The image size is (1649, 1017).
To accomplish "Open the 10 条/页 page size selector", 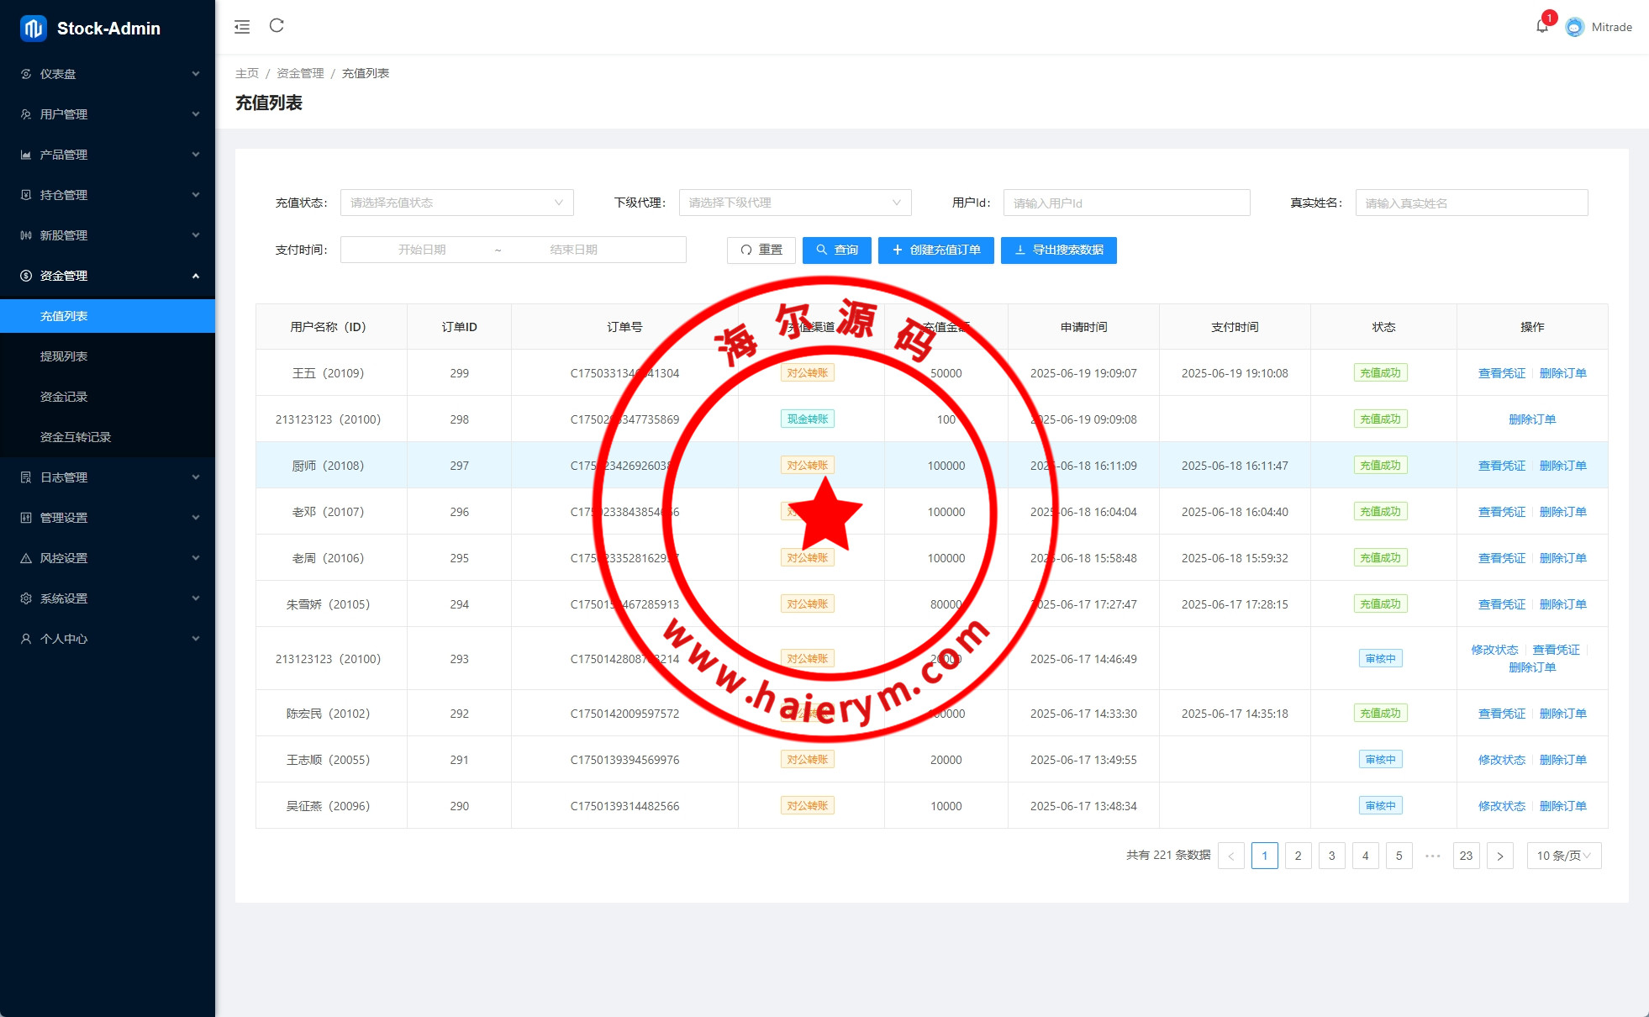I will (1563, 856).
